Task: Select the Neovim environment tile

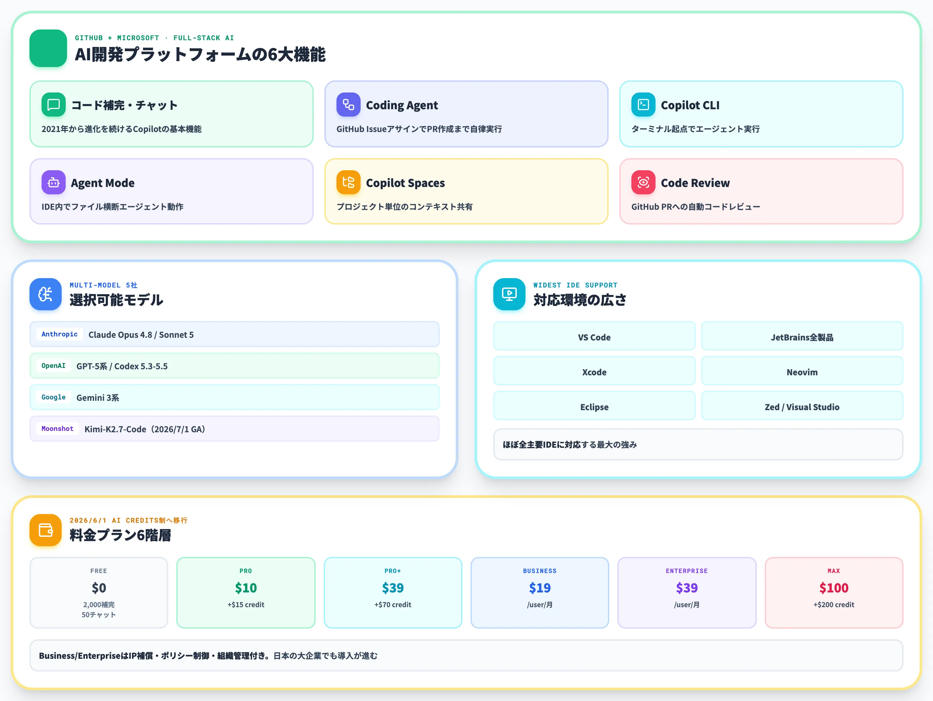Action: coord(802,372)
